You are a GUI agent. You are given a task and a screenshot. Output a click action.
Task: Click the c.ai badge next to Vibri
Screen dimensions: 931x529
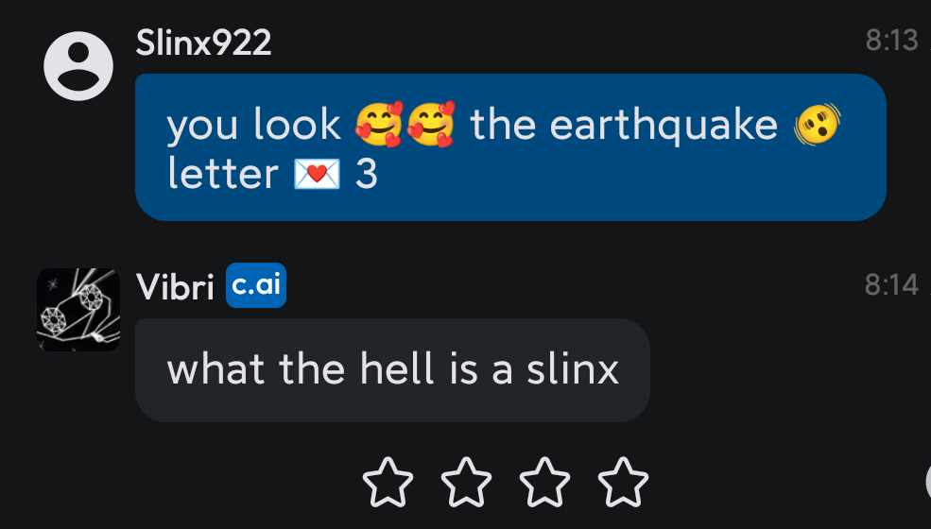pyautogui.click(x=256, y=285)
